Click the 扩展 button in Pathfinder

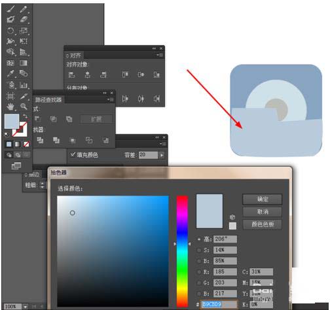click(96, 119)
